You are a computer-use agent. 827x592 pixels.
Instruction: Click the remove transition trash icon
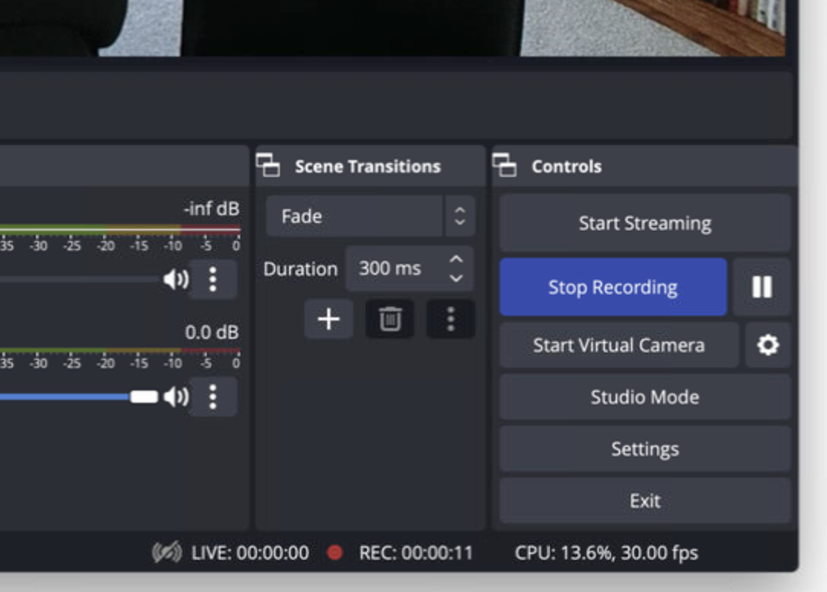click(x=389, y=320)
